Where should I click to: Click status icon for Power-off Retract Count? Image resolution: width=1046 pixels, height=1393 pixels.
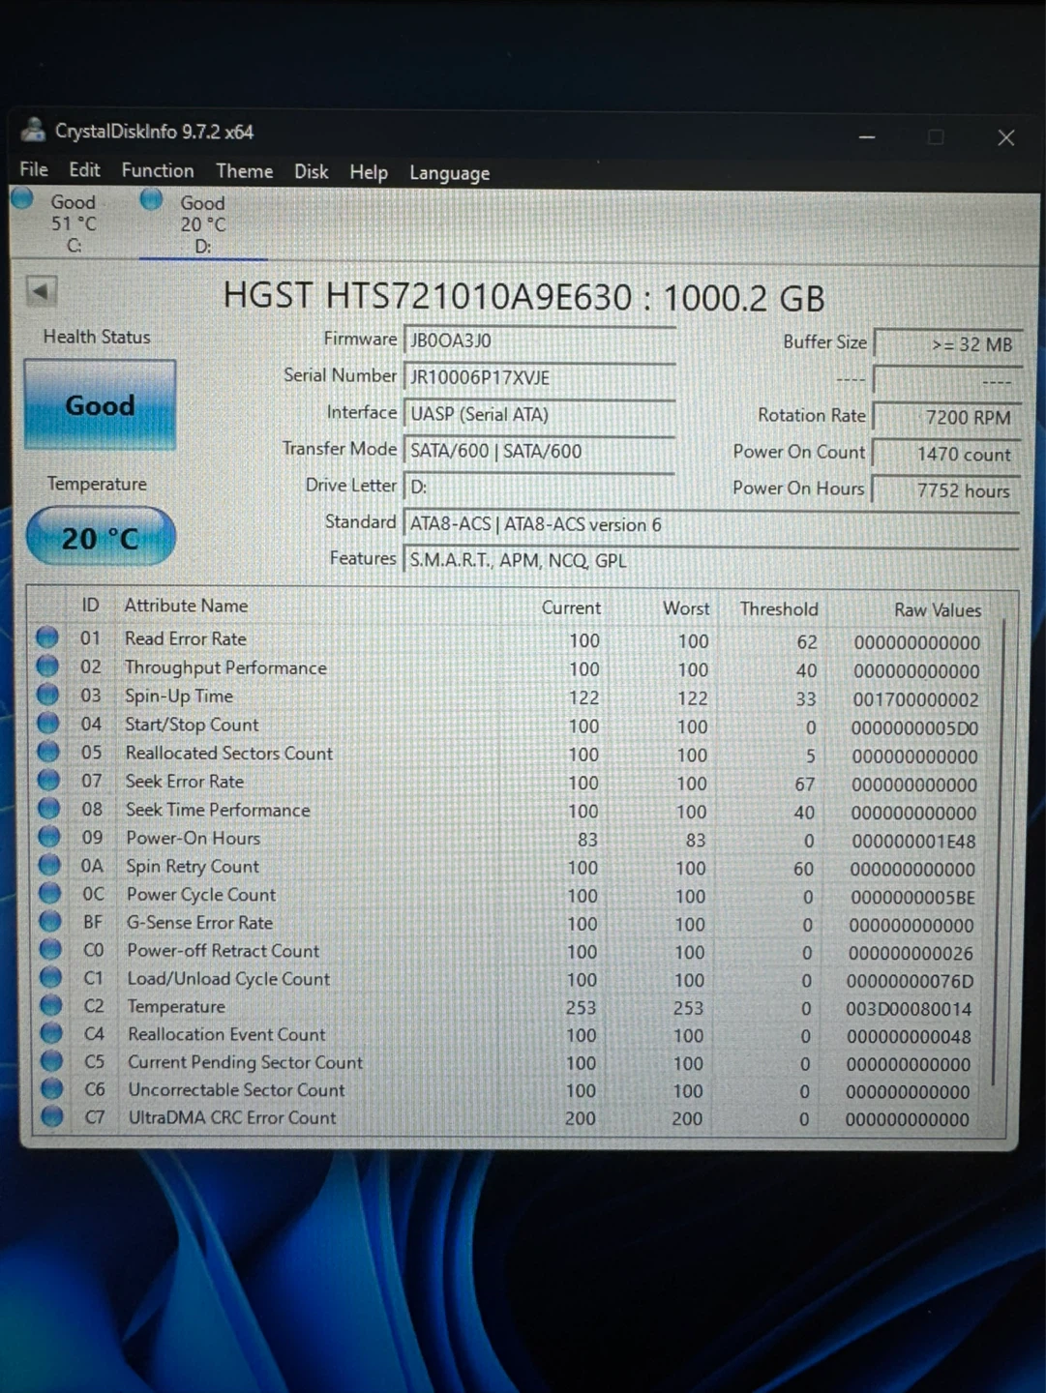click(51, 949)
